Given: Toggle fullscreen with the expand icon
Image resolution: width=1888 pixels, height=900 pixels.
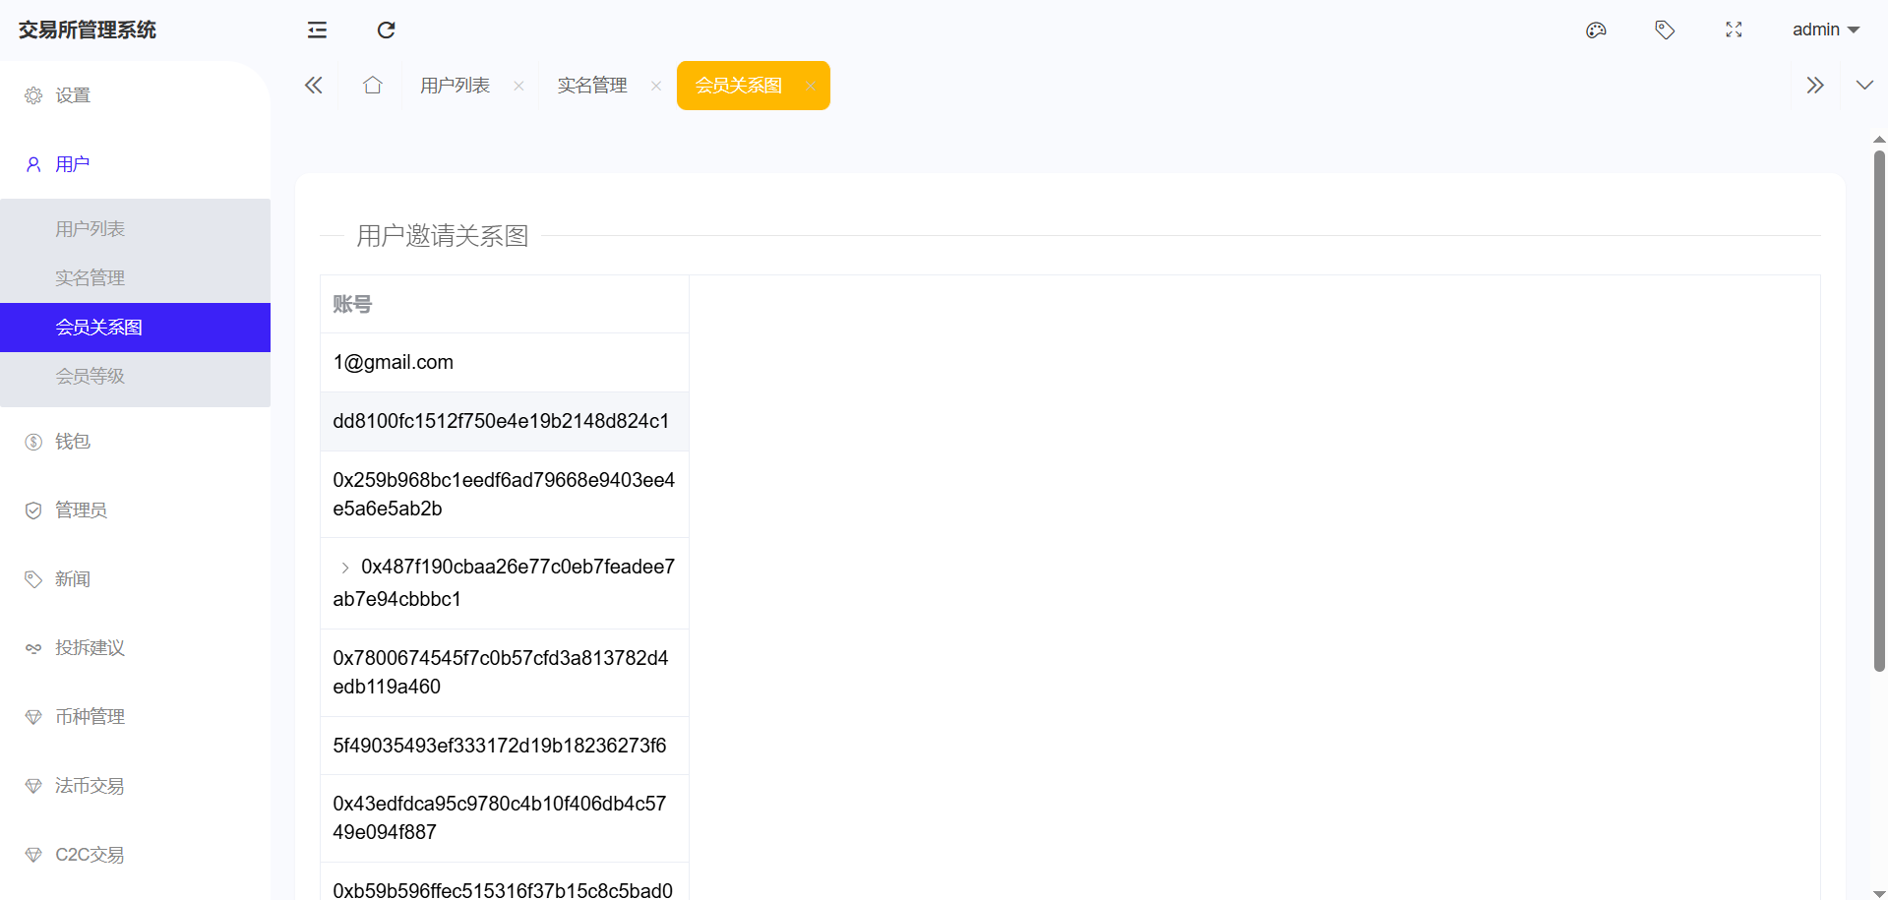Looking at the screenshot, I should click(1734, 30).
